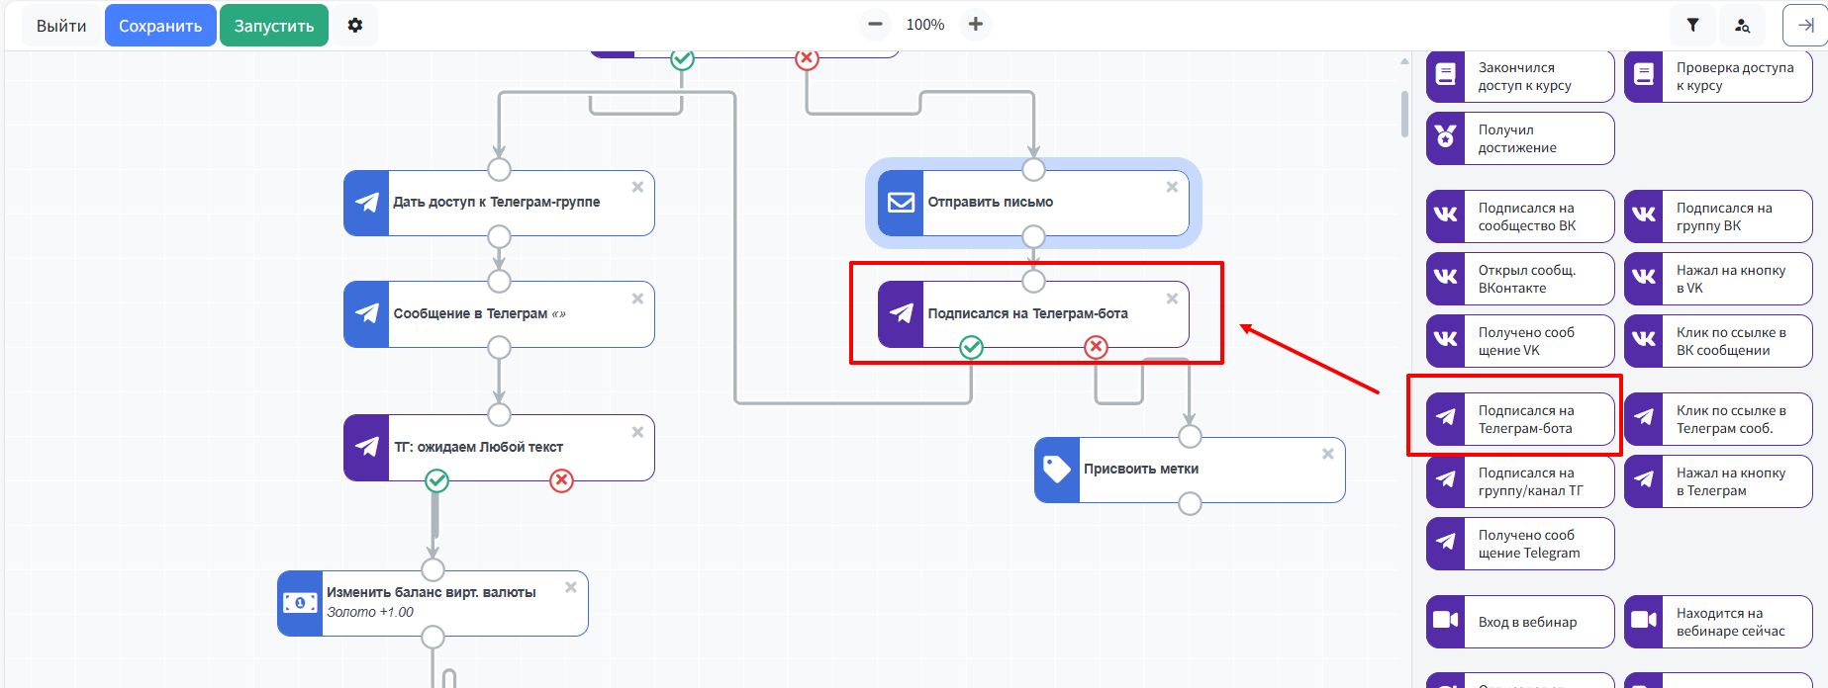Choose 'Находится на вебинаре сейчас' camera icon
Image resolution: width=1828 pixels, height=688 pixels.
pos(1644,622)
